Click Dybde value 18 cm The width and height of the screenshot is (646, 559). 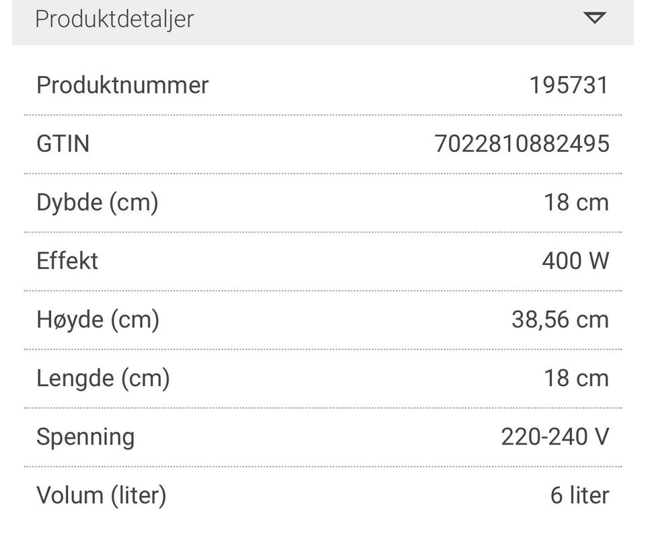pos(576,202)
